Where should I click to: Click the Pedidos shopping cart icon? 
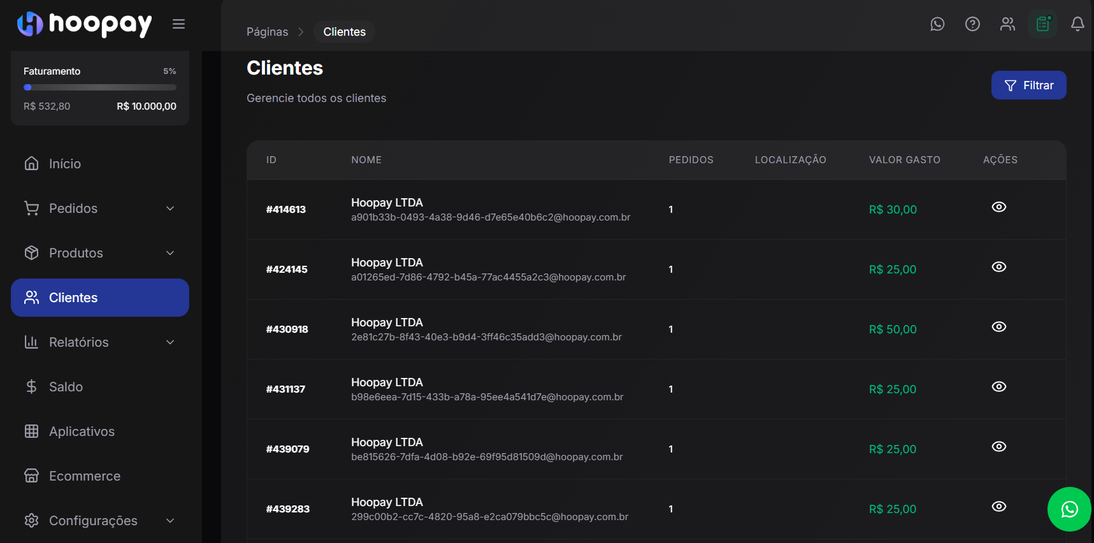click(31, 208)
